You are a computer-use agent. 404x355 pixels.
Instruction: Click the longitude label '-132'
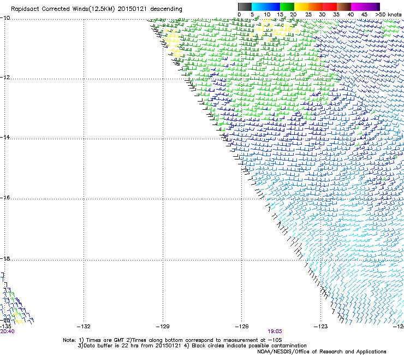pyautogui.click(x=84, y=327)
